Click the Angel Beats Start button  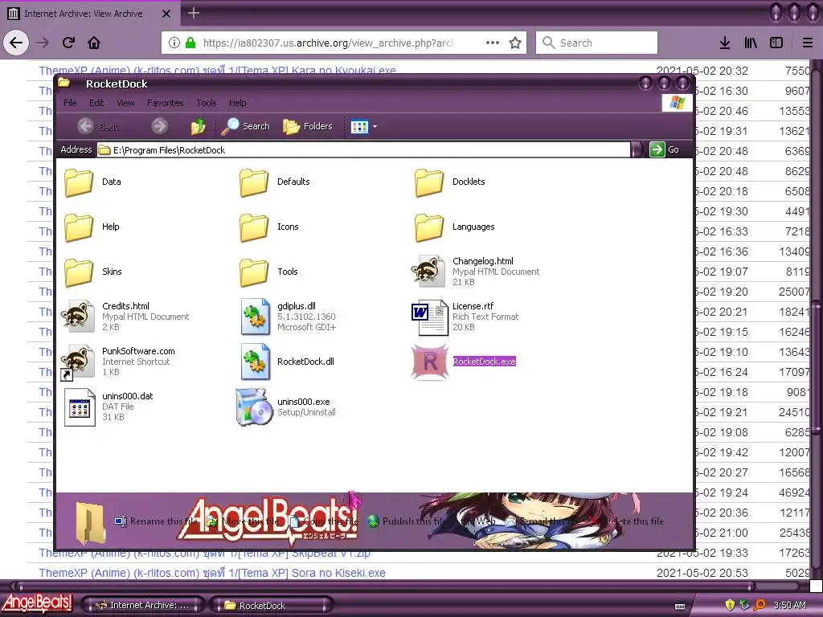tap(36, 604)
